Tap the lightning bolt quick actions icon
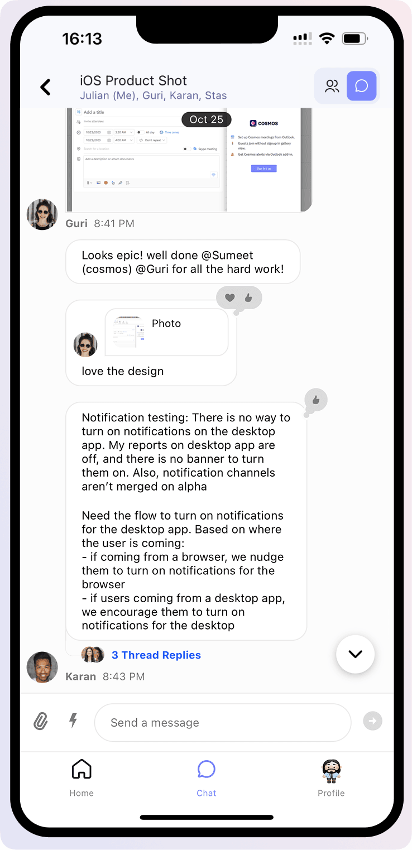The width and height of the screenshot is (412, 850). click(x=73, y=721)
